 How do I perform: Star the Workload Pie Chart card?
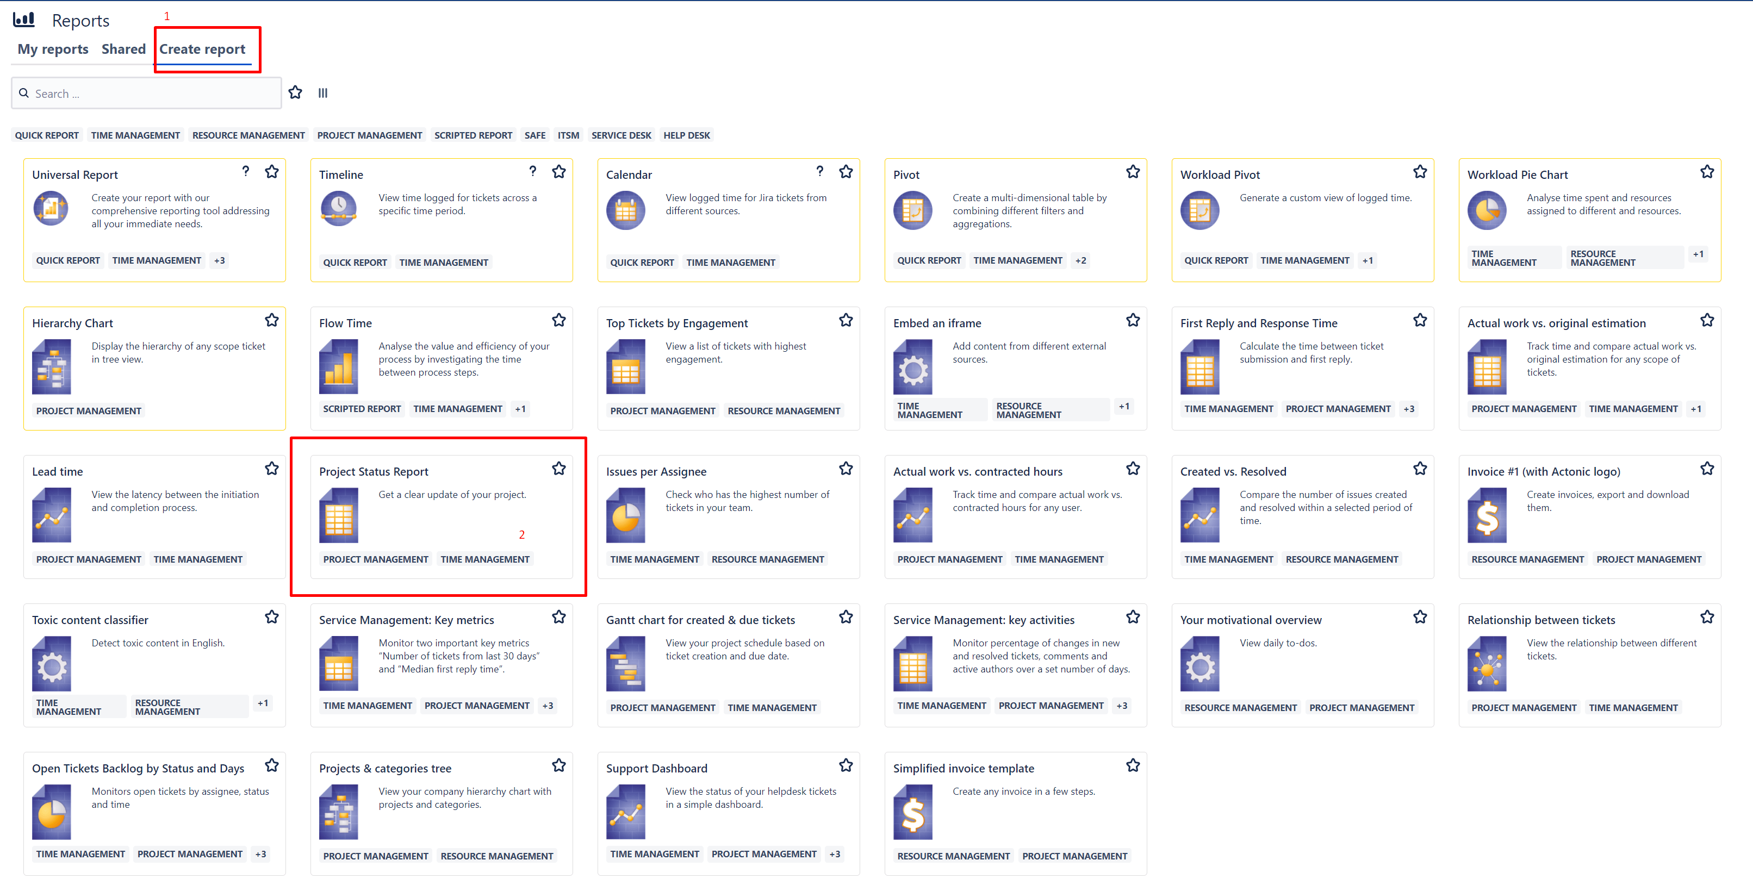1707,171
